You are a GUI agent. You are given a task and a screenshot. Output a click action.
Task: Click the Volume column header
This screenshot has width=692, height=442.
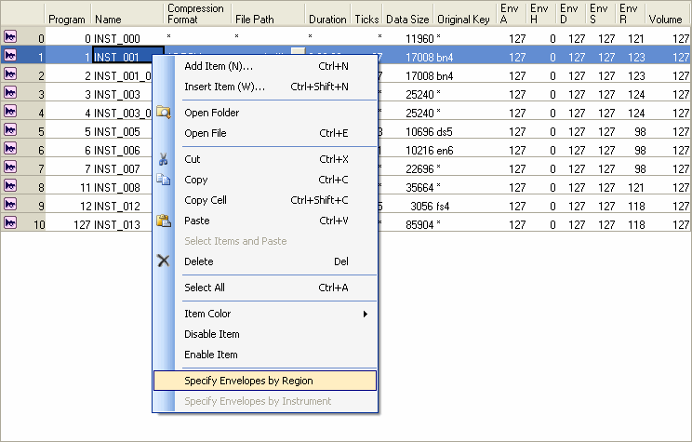(665, 19)
